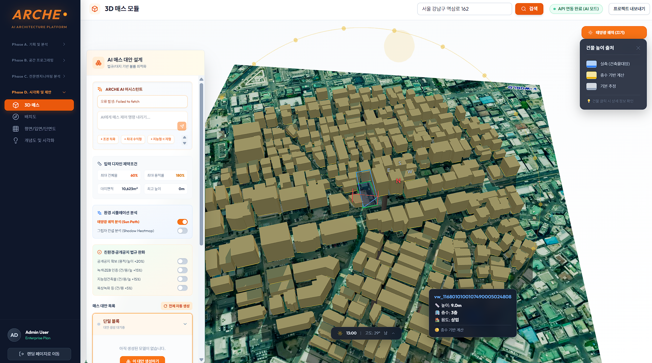
Task: Click the address search field
Action: coord(465,9)
